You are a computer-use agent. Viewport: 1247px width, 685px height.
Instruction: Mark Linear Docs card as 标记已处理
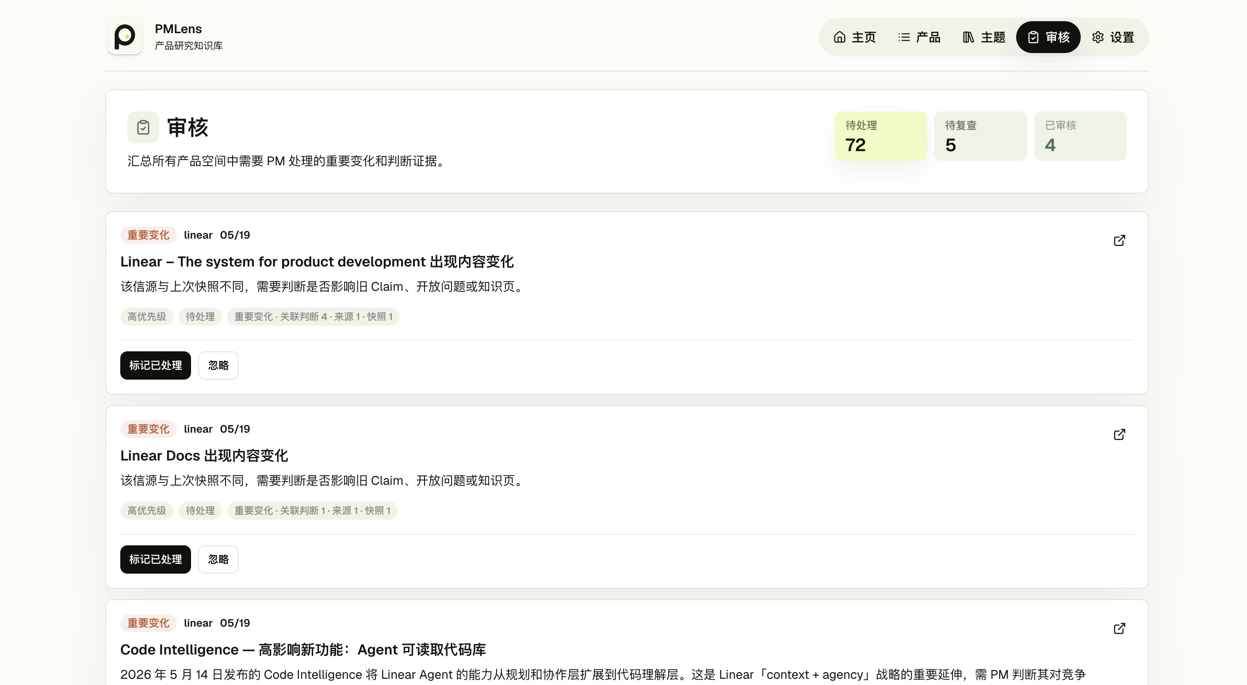click(x=155, y=559)
